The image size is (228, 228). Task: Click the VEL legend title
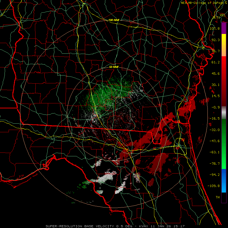click(222, 15)
